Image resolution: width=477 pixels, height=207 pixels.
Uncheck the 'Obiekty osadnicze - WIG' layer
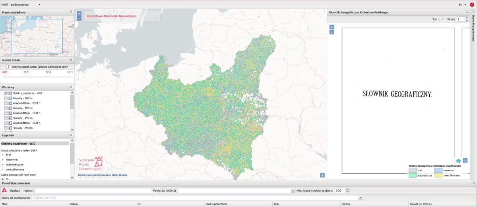[x=6, y=93]
